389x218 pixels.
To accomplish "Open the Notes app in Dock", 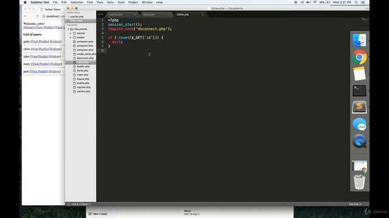I will pos(359,74).
